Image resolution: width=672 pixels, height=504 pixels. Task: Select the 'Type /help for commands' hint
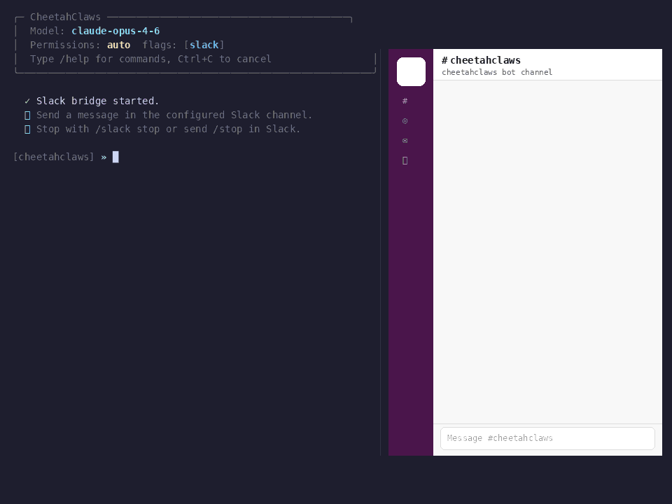point(150,59)
